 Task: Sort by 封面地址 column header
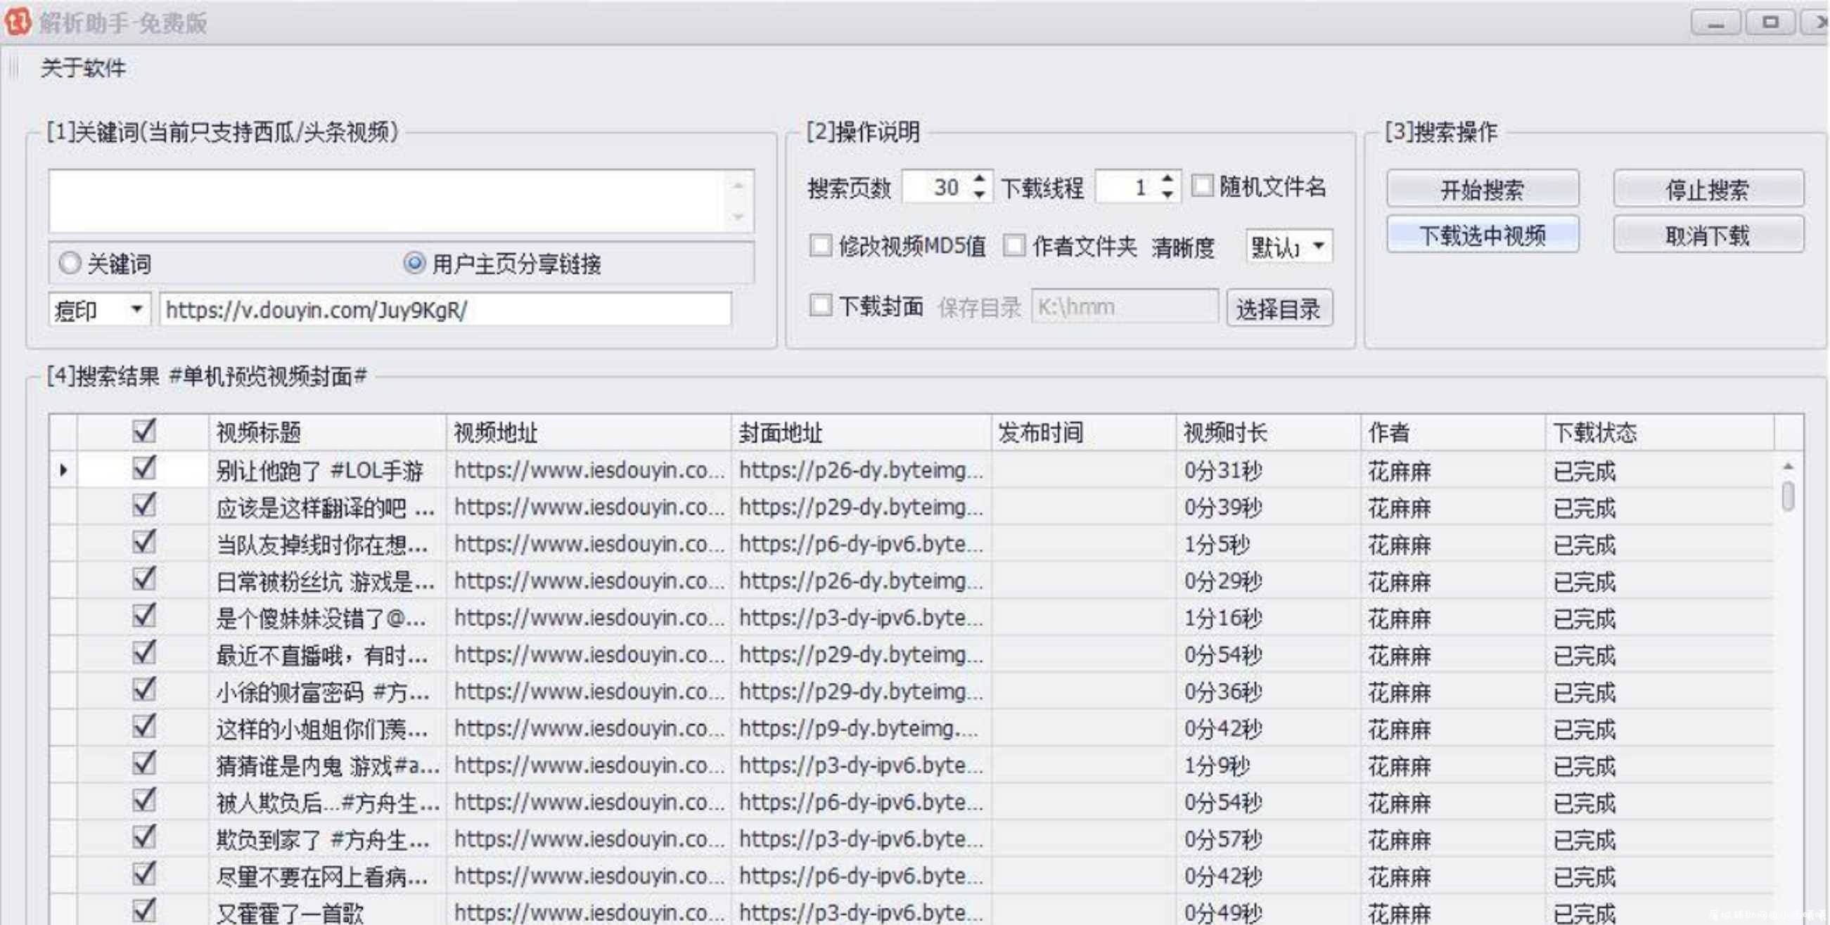pyautogui.click(x=862, y=432)
